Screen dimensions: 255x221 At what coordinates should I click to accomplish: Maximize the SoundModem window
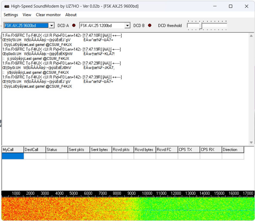(230, 6)
